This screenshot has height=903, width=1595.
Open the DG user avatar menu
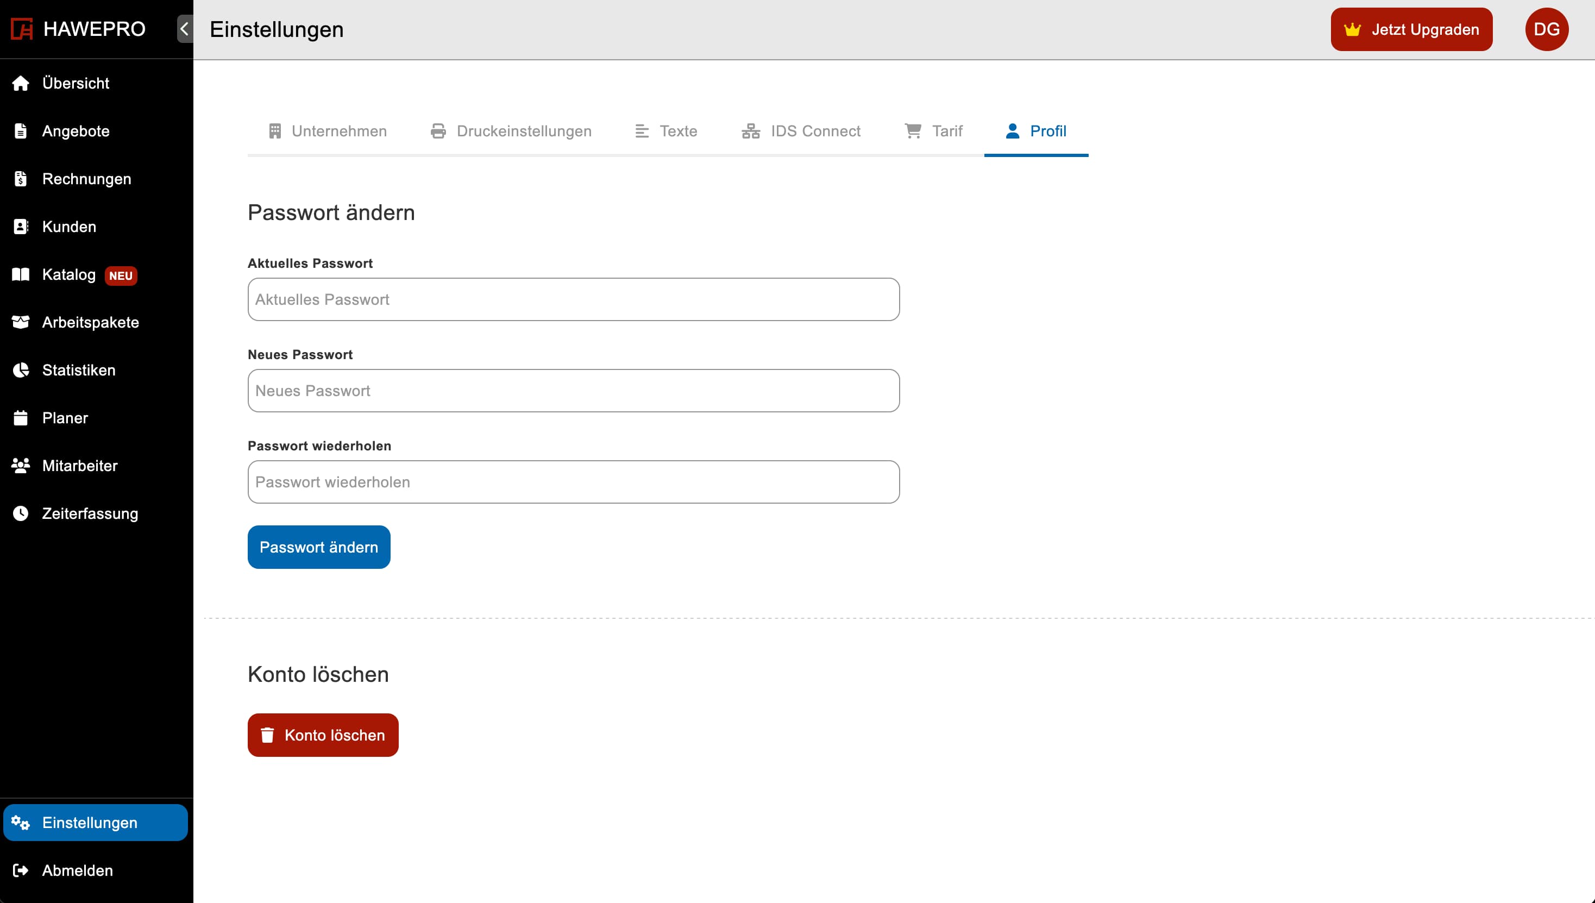[x=1546, y=29]
